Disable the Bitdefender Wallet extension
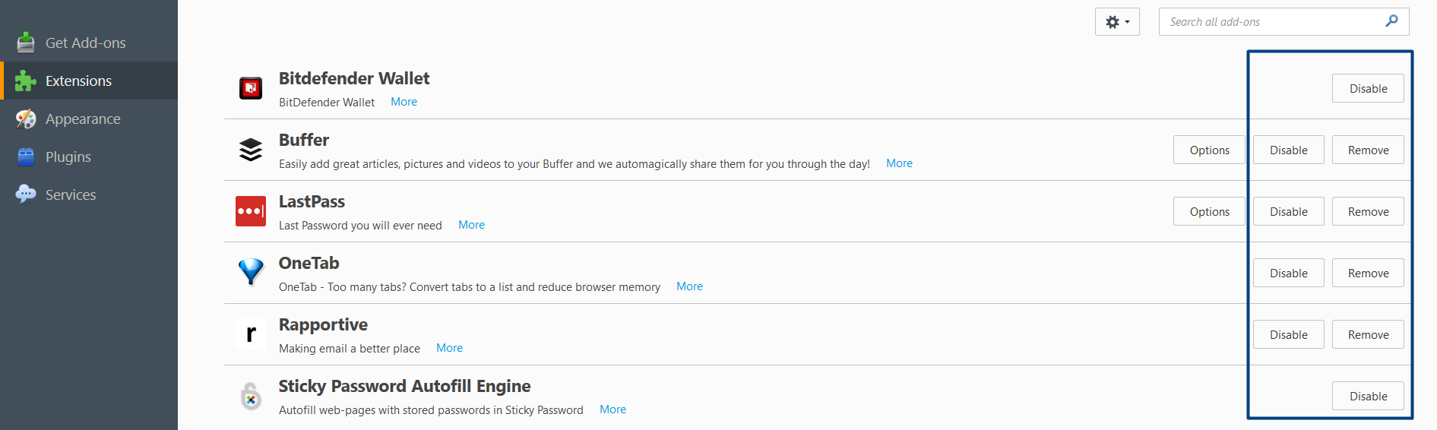The image size is (1437, 430). (1368, 89)
